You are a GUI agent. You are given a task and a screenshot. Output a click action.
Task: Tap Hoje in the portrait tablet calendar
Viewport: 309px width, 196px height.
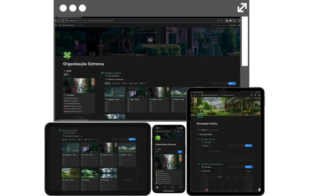[x=248, y=171]
